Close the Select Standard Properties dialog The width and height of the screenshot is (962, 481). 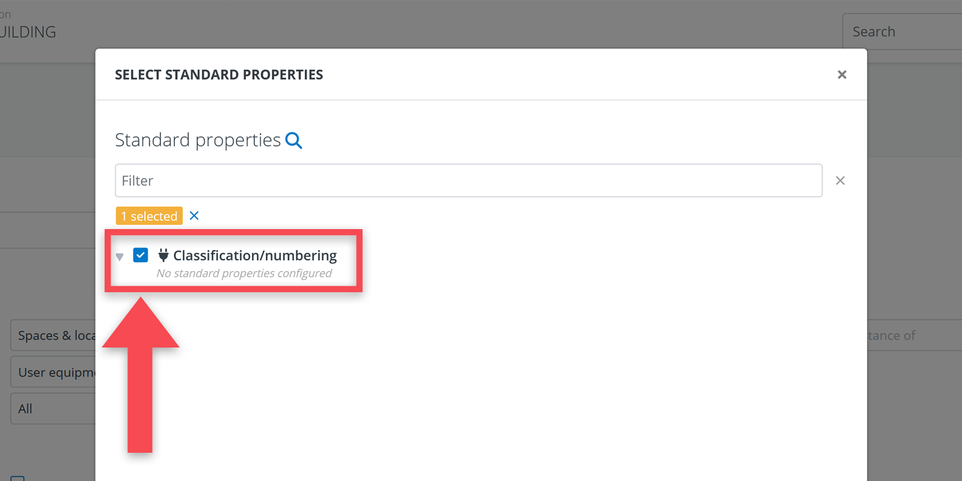tap(842, 75)
